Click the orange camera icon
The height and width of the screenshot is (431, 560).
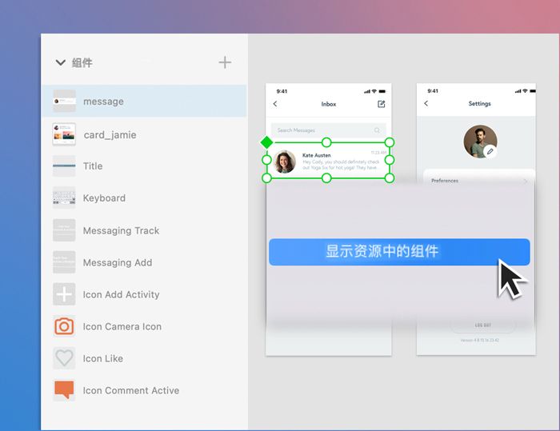64,326
